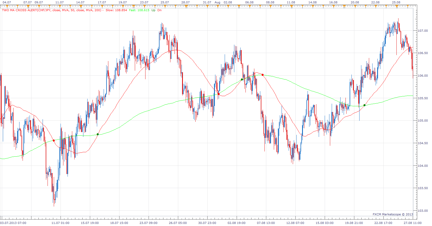Click the red cross dot near 30.07 23:00
The height and width of the screenshot is (226, 432).
(x=219, y=94)
